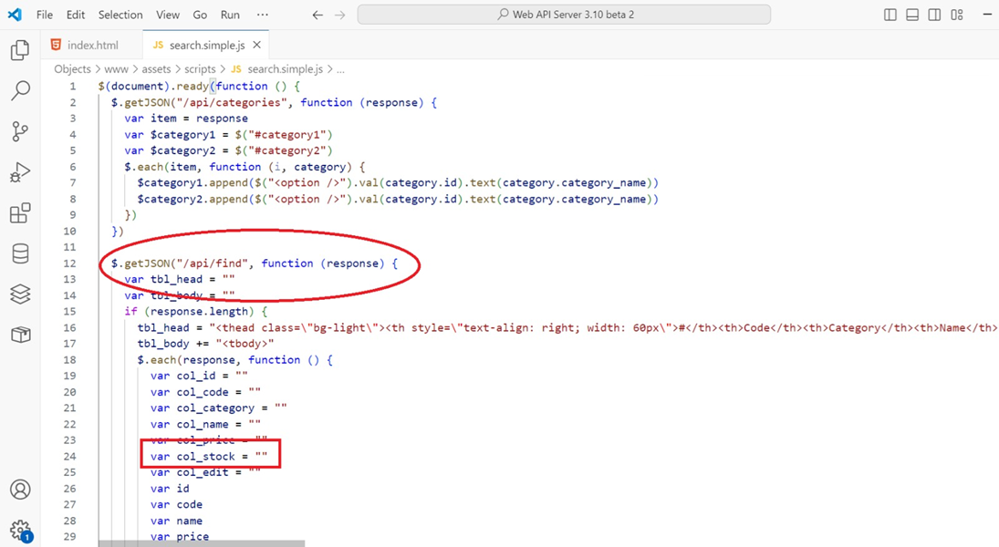Click the assets breadcrumb
This screenshot has height=547, width=999.
pyautogui.click(x=156, y=68)
